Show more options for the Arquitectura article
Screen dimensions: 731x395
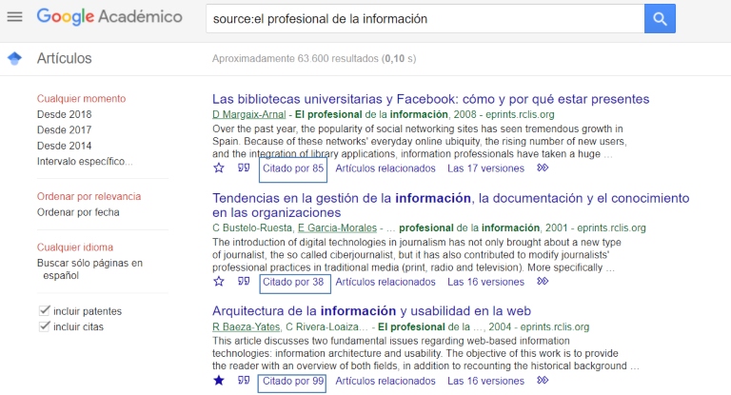(x=543, y=381)
